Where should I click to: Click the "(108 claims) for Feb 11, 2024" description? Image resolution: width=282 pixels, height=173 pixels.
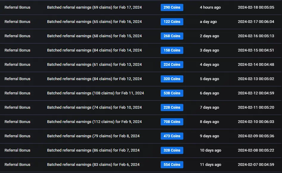pyautogui.click(x=95, y=93)
